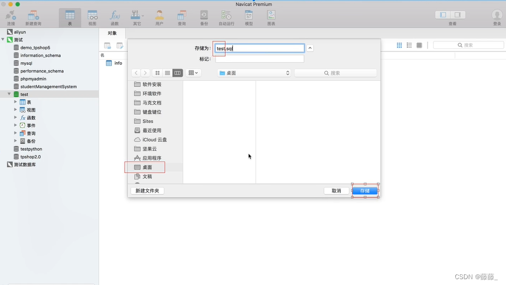This screenshot has height=285, width=506.
Task: Click the 标记 tags field
Action: point(260,59)
